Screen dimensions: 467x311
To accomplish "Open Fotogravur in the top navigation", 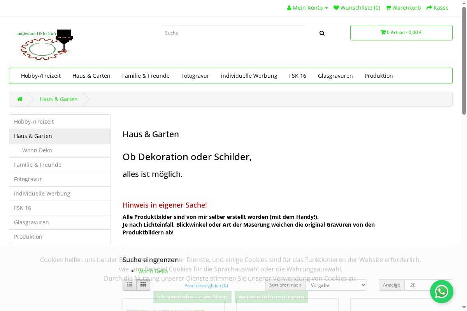I will point(195,76).
